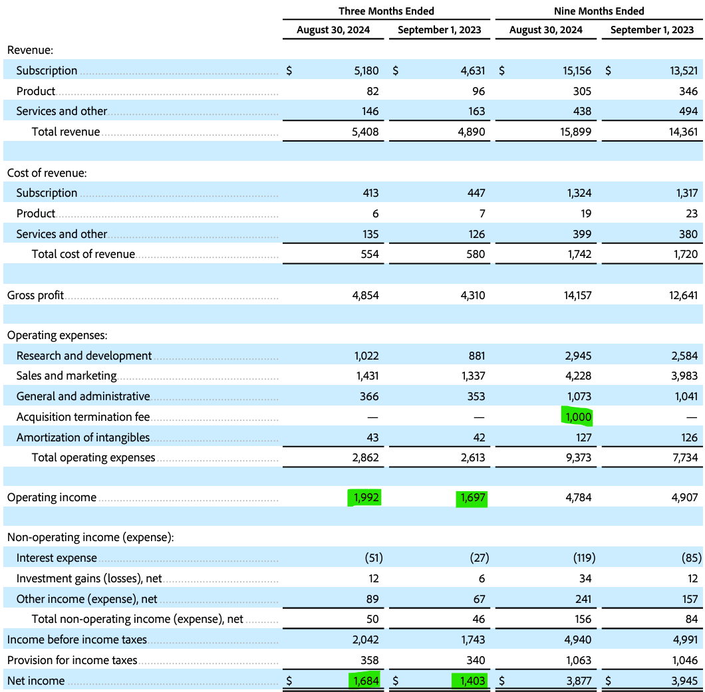
Task: Select operating income 1,697 for September 2023
Action: pyautogui.click(x=472, y=497)
